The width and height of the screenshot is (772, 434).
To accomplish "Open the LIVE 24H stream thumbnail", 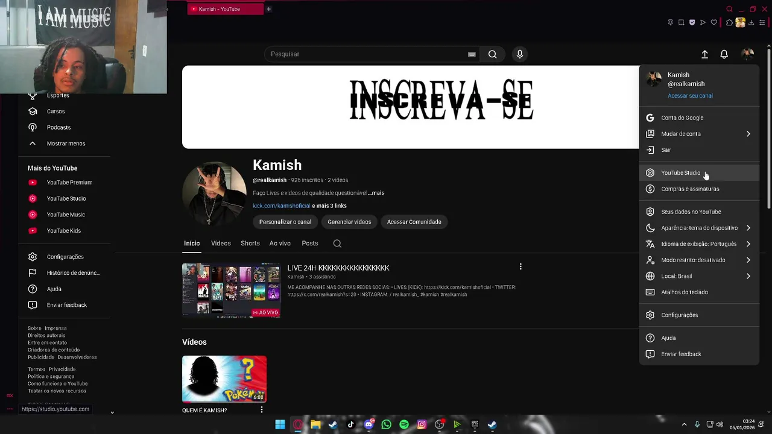I will click(x=232, y=290).
